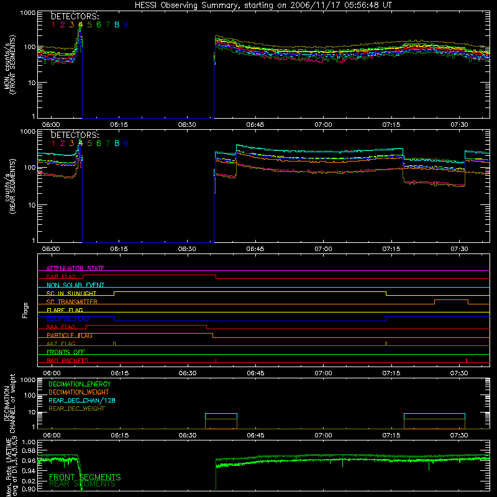
Task: Click the NON_SOLAR_EVENT flag label
Action: click(x=75, y=285)
